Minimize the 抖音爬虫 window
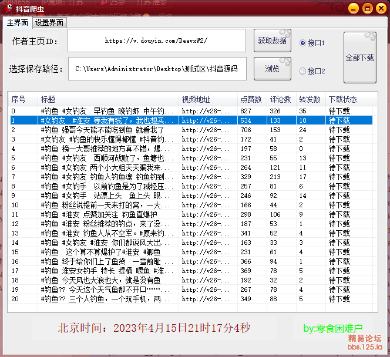 [x=353, y=8]
